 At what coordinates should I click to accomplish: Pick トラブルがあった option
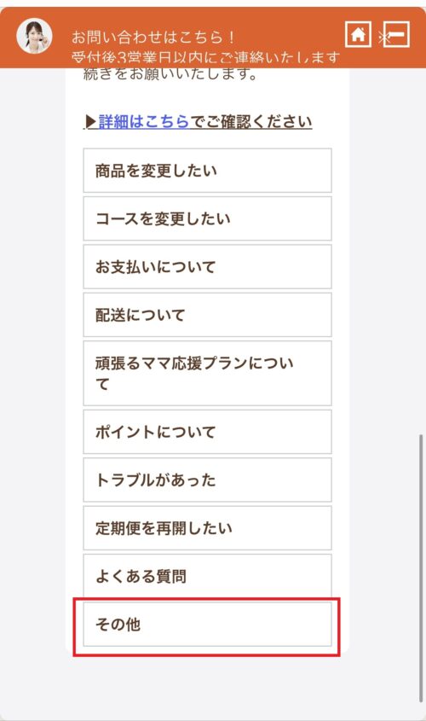point(207,480)
